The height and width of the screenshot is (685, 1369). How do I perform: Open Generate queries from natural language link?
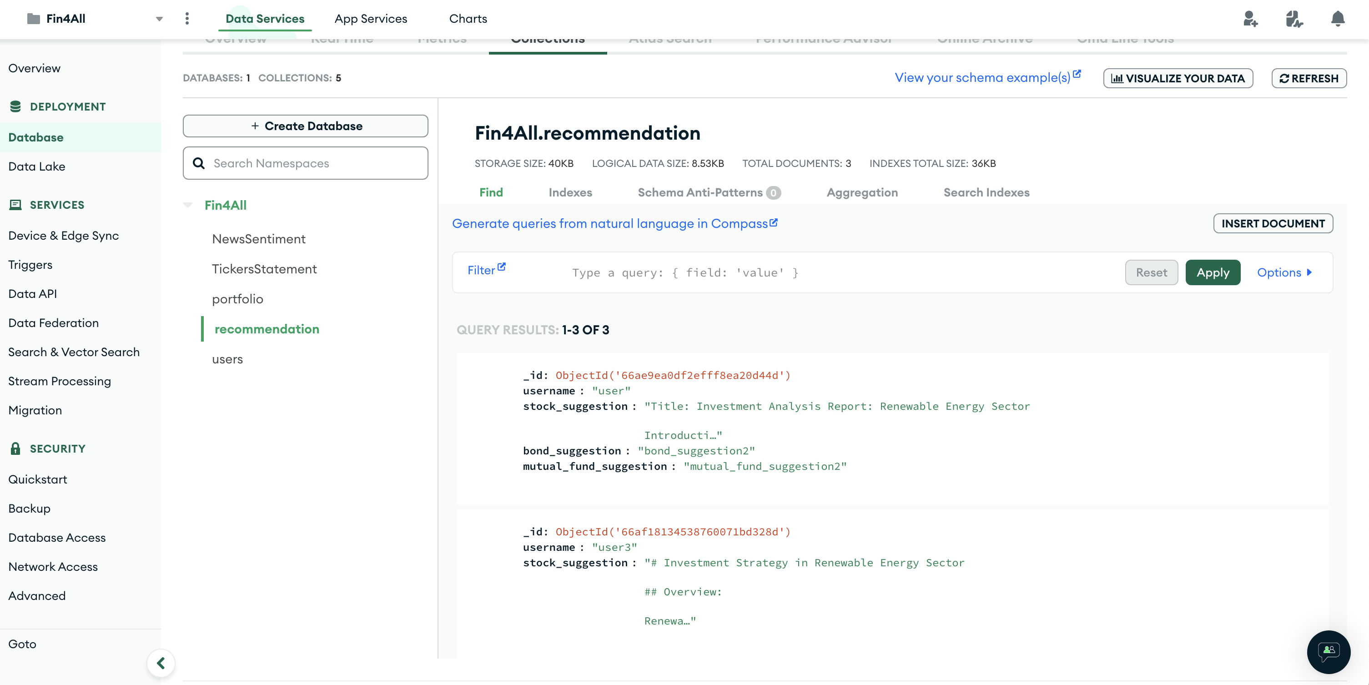click(x=614, y=223)
